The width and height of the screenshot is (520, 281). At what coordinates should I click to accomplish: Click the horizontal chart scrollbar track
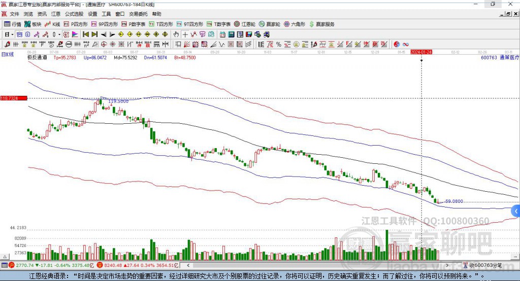coord(318,265)
